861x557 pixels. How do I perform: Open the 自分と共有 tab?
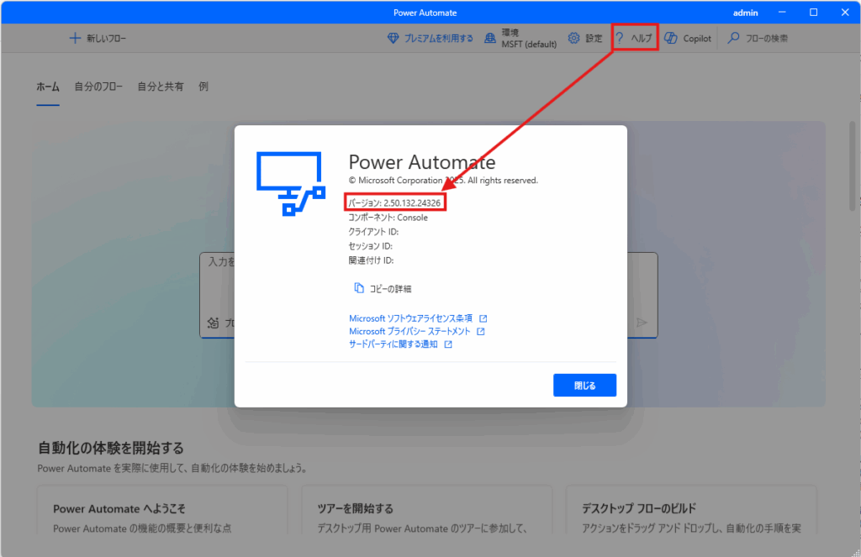click(161, 87)
